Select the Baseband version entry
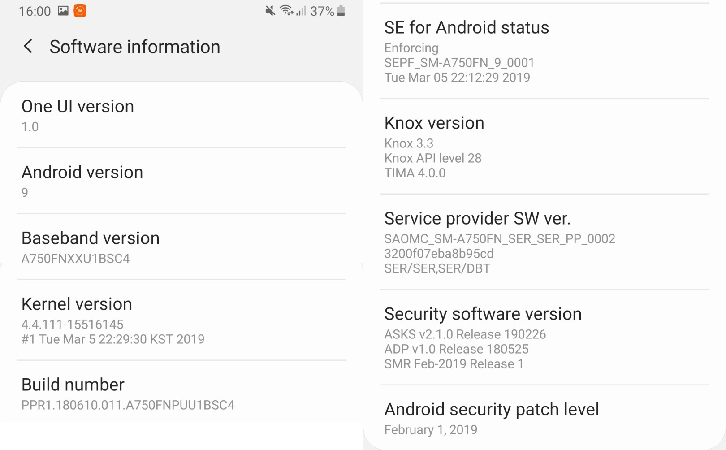This screenshot has height=450, width=726. pyautogui.click(x=181, y=247)
